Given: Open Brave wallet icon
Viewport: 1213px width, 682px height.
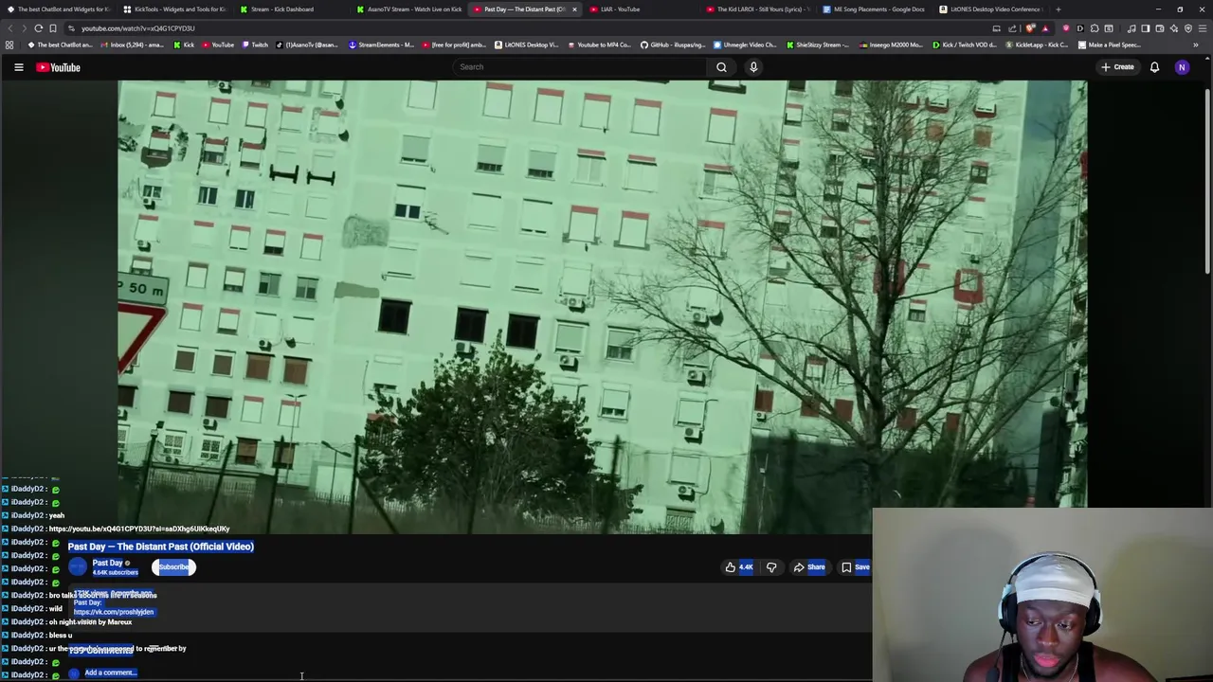Looking at the screenshot, I should click(1159, 28).
